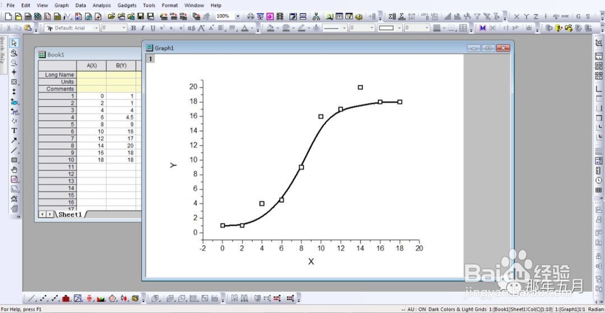Open Project Explorer via the tree icon
Viewport: 605px width, 313px height.
[316, 16]
